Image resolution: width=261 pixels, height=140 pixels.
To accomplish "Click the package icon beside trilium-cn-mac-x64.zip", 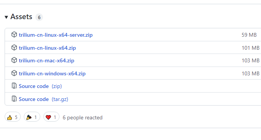I will [x=14, y=60].
